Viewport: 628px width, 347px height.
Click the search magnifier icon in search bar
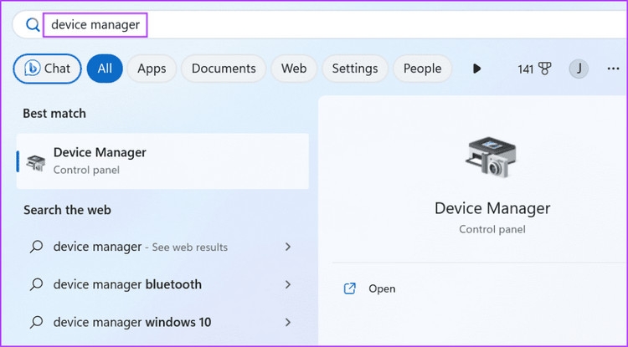tap(33, 25)
